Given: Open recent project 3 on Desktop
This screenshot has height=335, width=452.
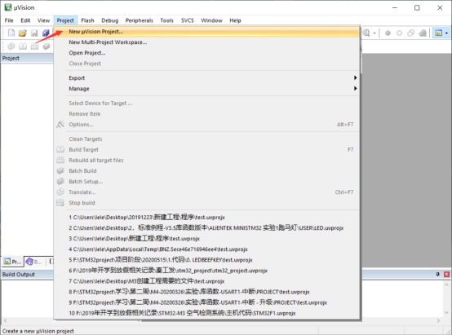Looking at the screenshot, I should pyautogui.click(x=206, y=239).
